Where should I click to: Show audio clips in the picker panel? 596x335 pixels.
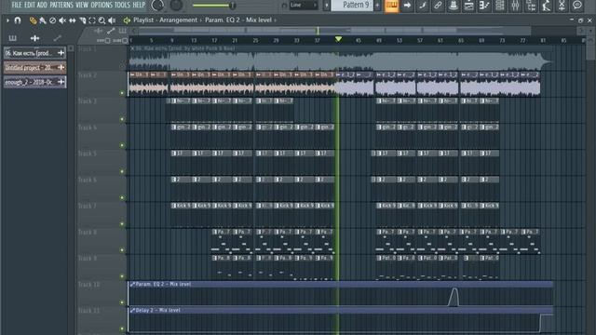[34, 38]
